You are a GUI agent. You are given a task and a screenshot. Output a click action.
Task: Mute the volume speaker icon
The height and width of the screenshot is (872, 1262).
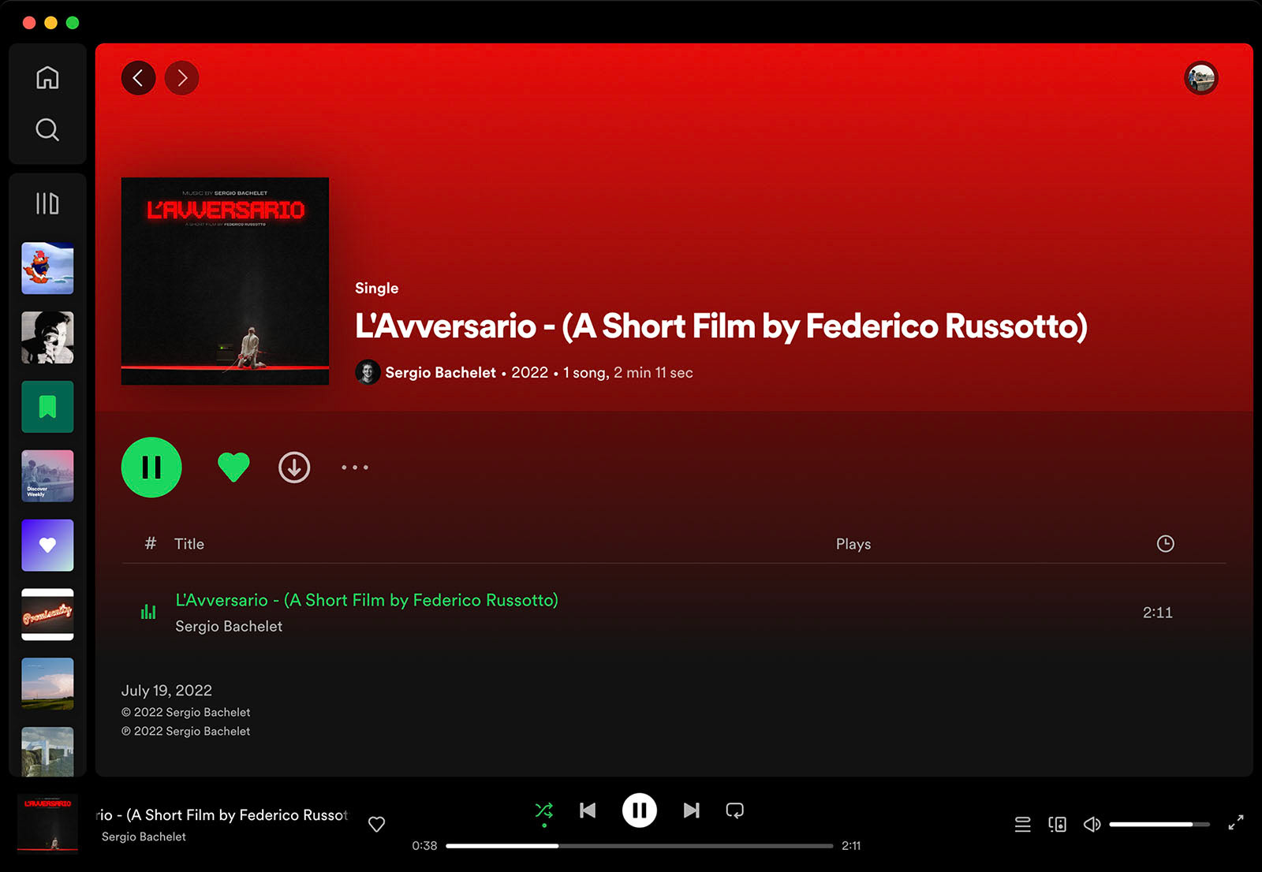coord(1092,824)
